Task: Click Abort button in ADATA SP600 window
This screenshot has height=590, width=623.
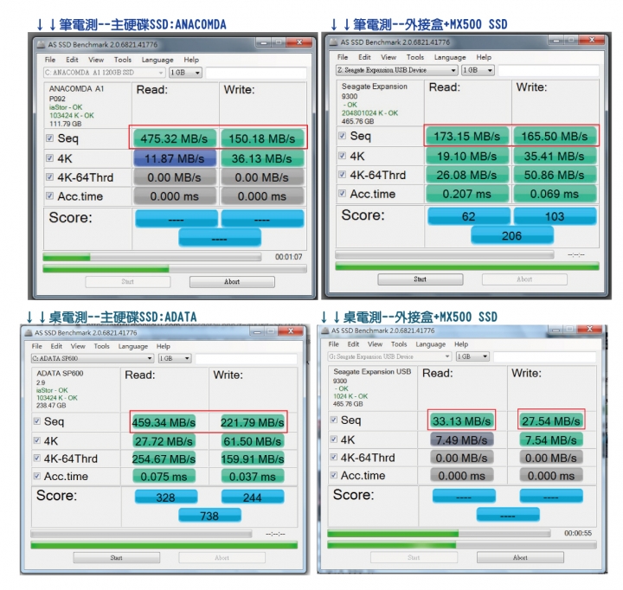Action: (x=222, y=558)
